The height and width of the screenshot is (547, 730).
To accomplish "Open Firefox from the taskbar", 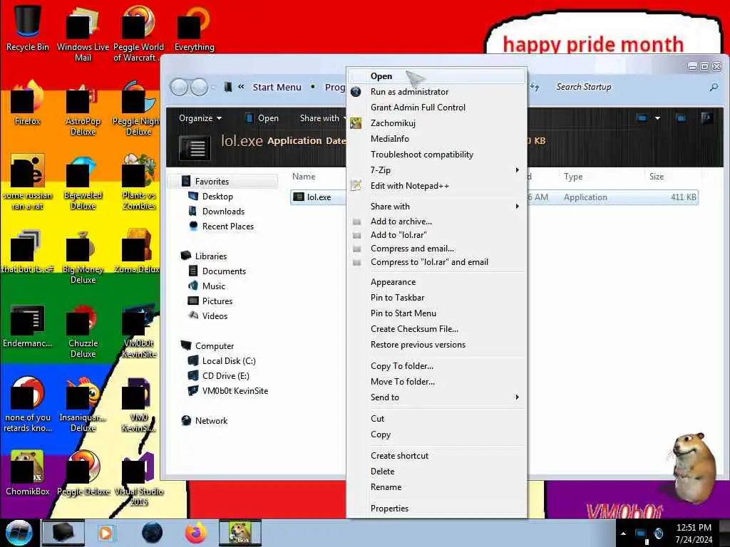I will click(x=196, y=533).
